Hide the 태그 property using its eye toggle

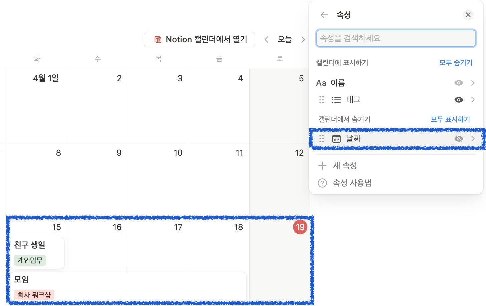tap(459, 99)
